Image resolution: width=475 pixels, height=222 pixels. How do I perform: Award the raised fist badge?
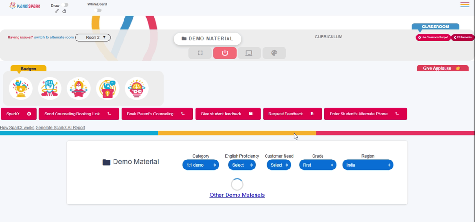tap(50, 88)
